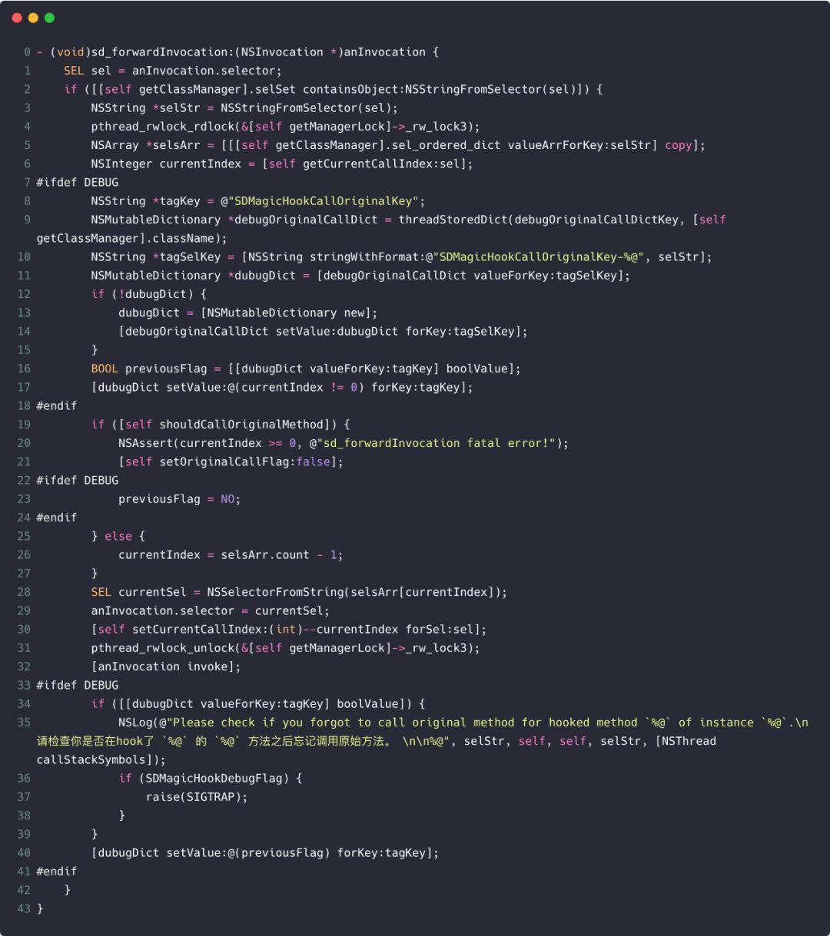
Task: Click previousFlag = NO assignment
Action: [179, 499]
